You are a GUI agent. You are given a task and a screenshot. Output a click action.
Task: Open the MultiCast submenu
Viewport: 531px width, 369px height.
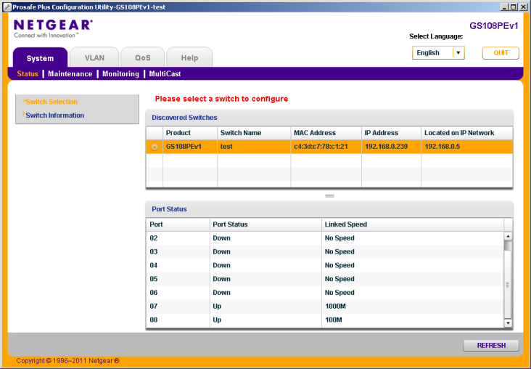[165, 74]
